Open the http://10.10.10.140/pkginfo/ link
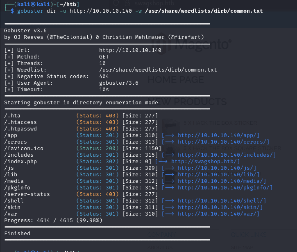 point(225,188)
